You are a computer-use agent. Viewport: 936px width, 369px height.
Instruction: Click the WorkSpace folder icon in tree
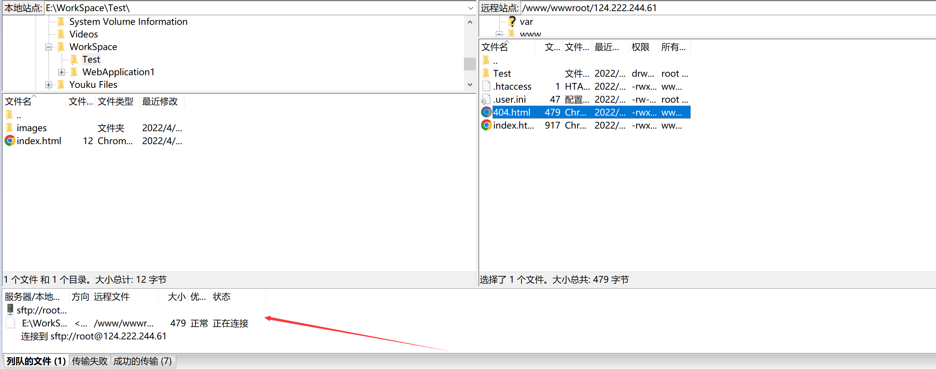point(61,47)
